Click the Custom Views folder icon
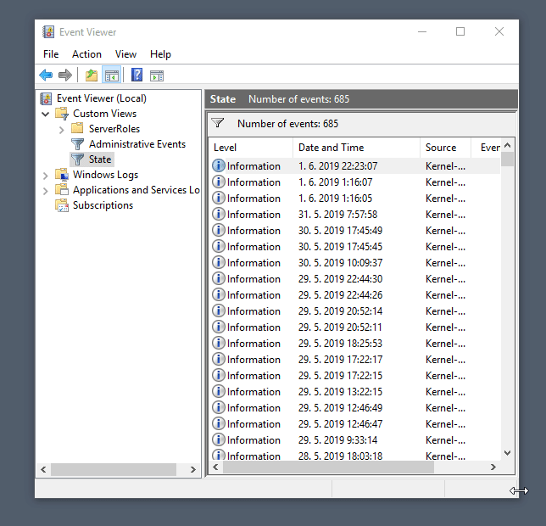Viewport: 546px width, 526px height. coord(62,113)
